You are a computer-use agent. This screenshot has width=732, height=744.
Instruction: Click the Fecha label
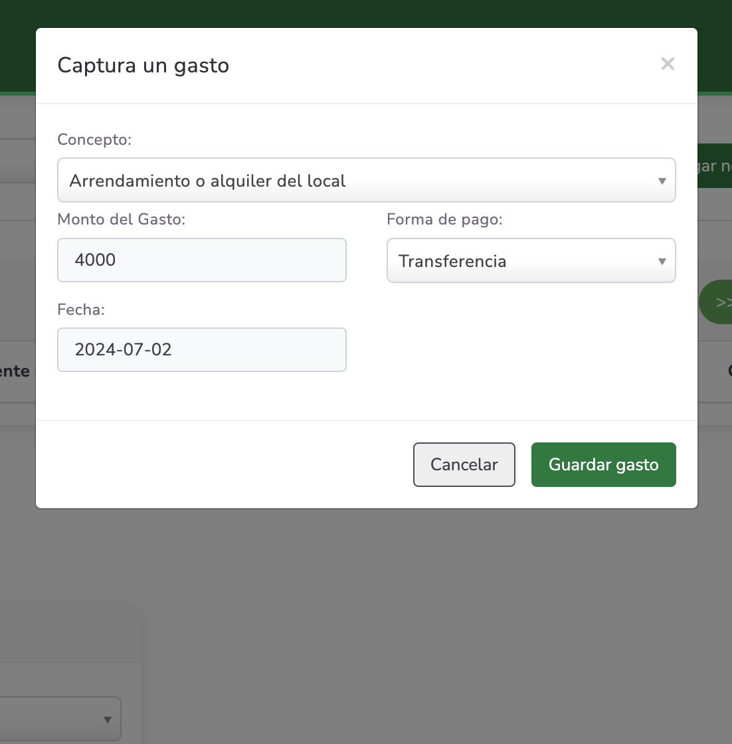(81, 310)
